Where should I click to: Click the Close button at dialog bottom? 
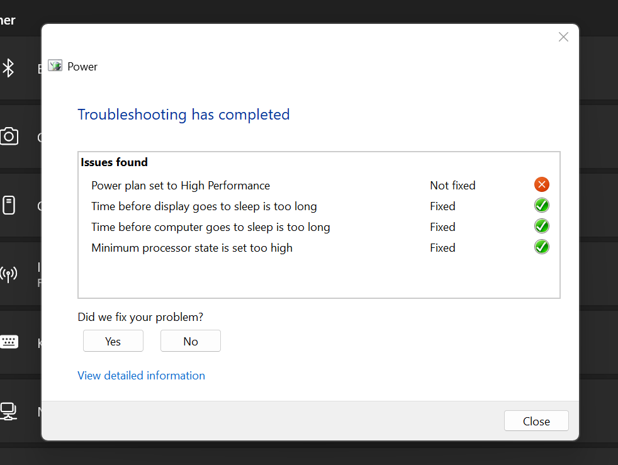536,421
